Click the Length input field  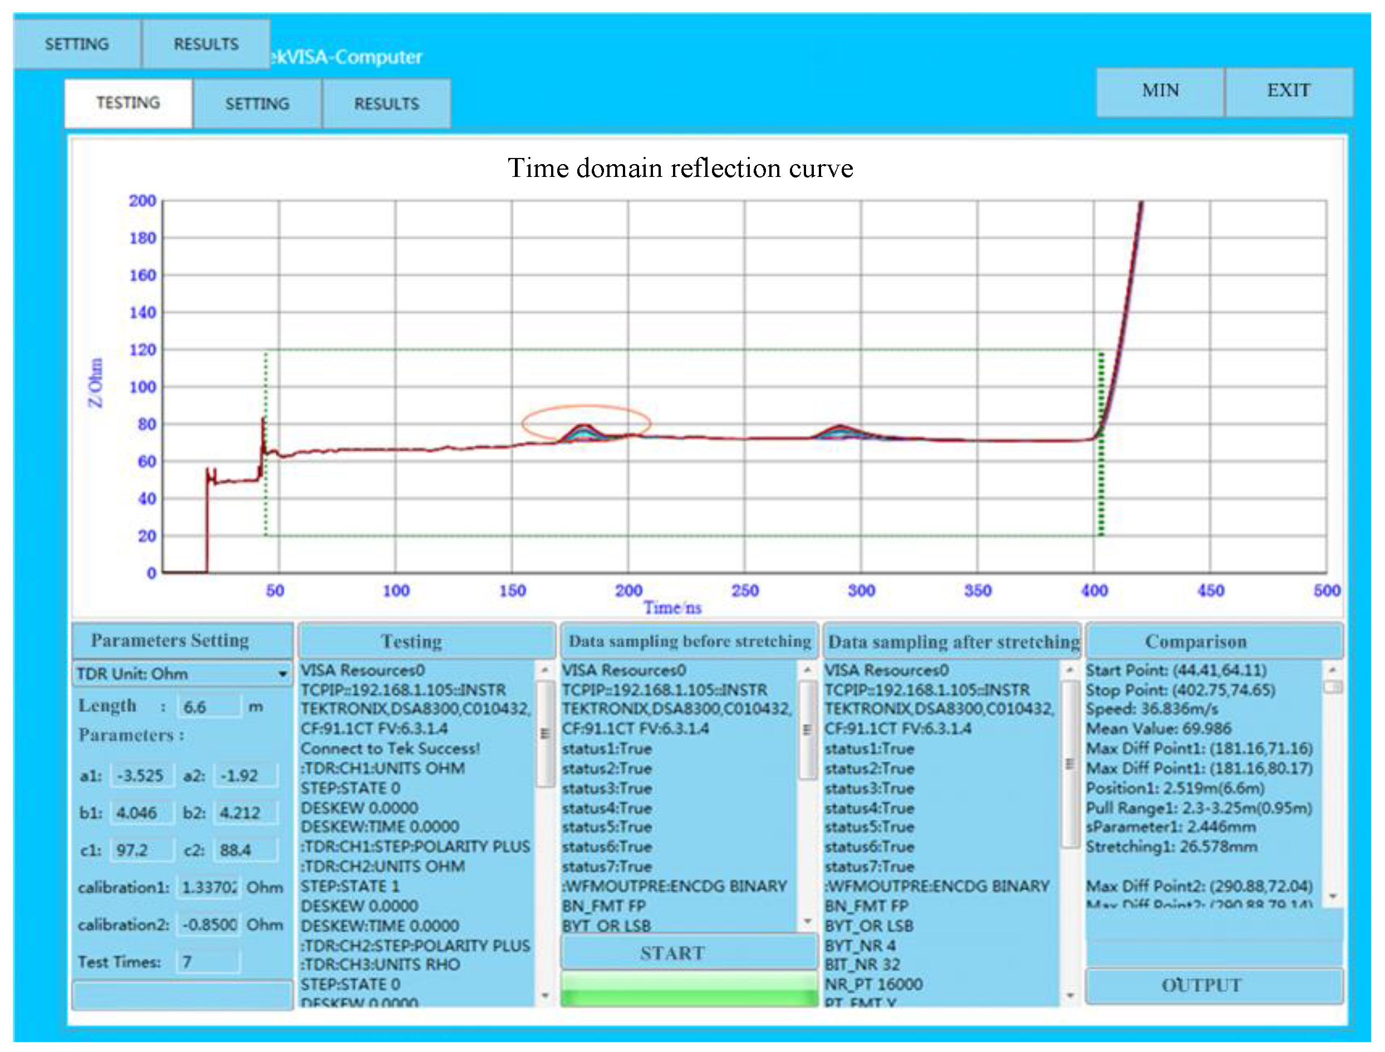tap(209, 707)
